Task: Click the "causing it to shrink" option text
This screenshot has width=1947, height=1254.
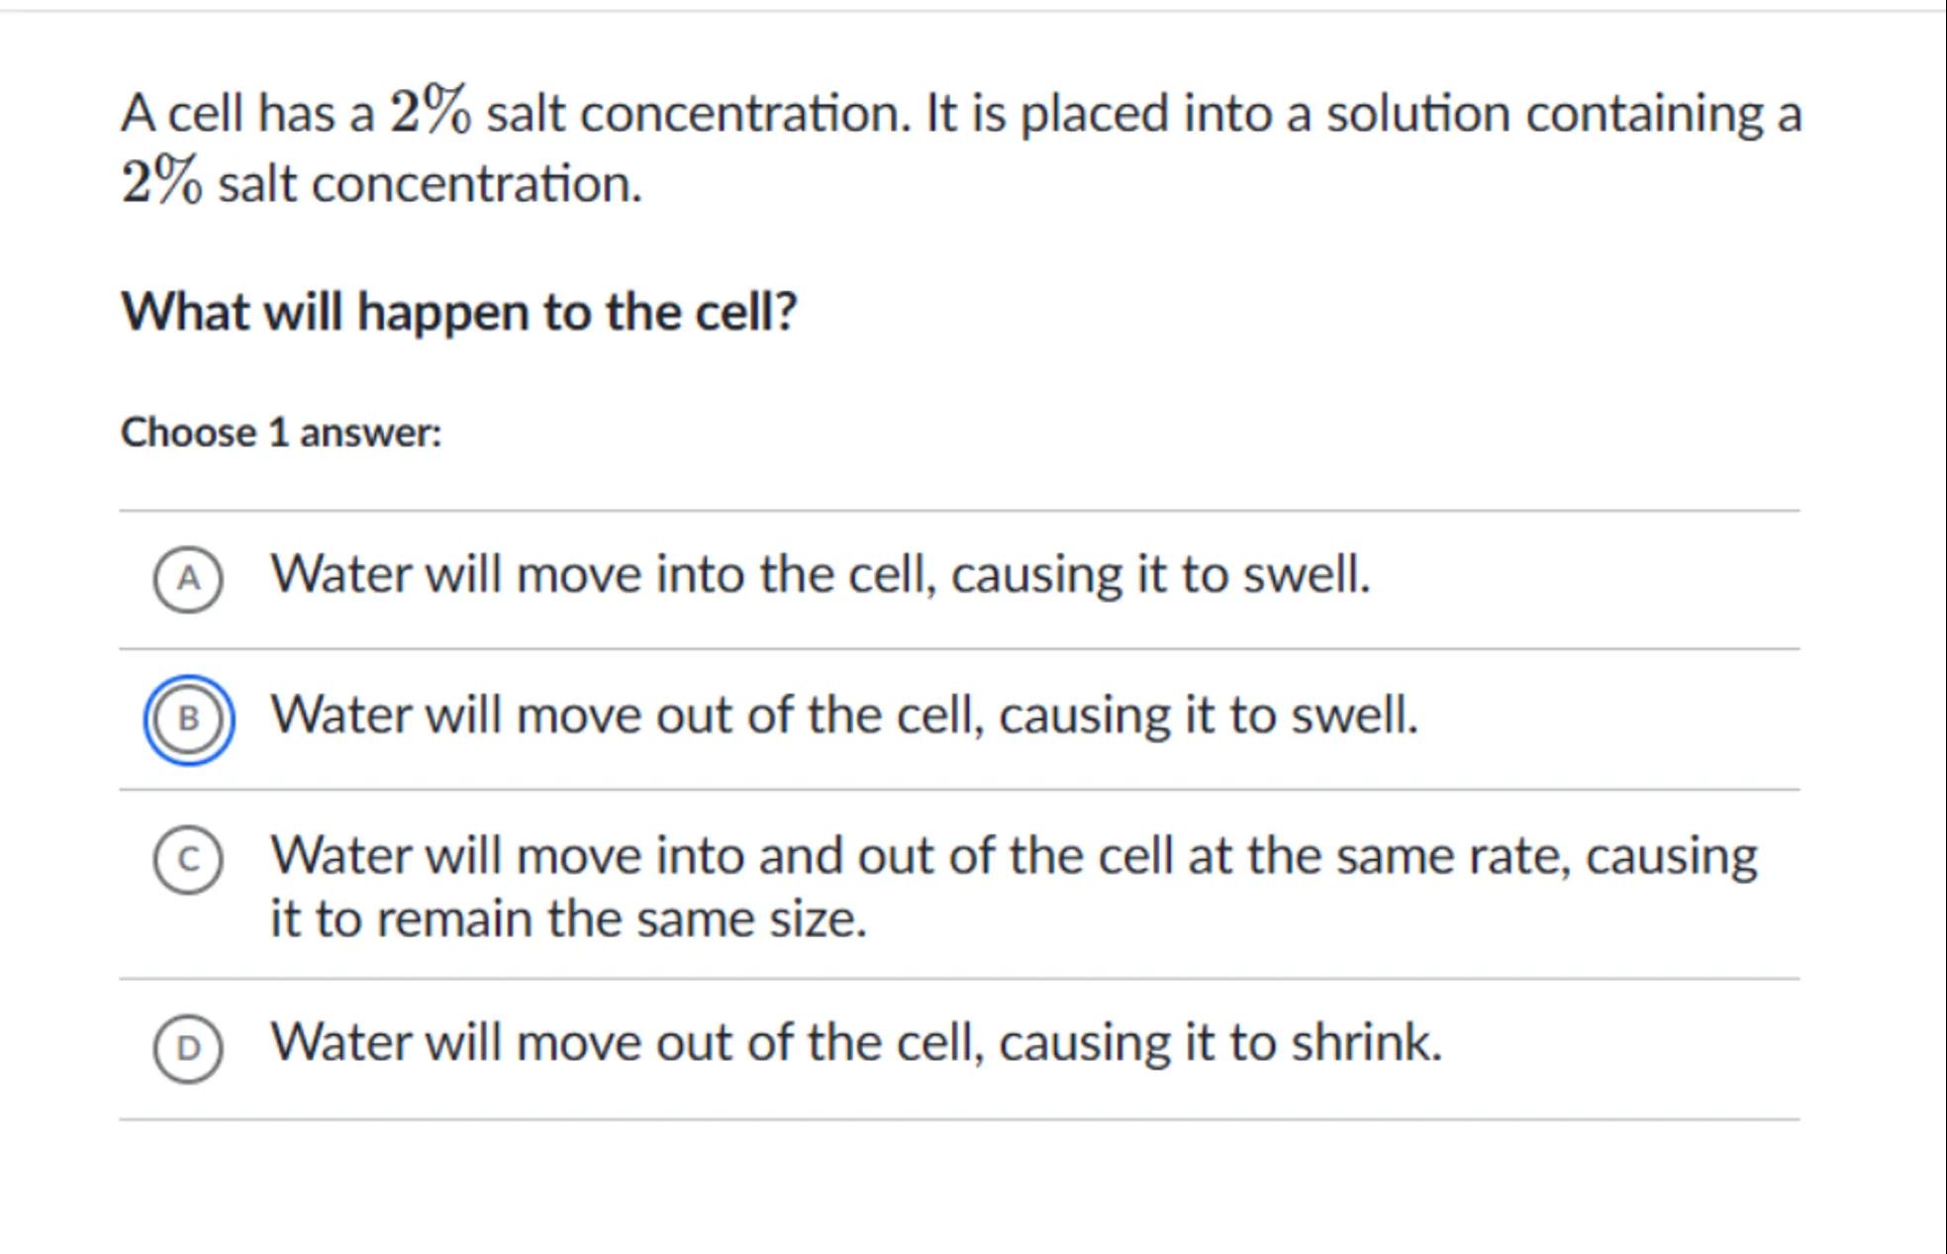Action: pos(1219,1043)
